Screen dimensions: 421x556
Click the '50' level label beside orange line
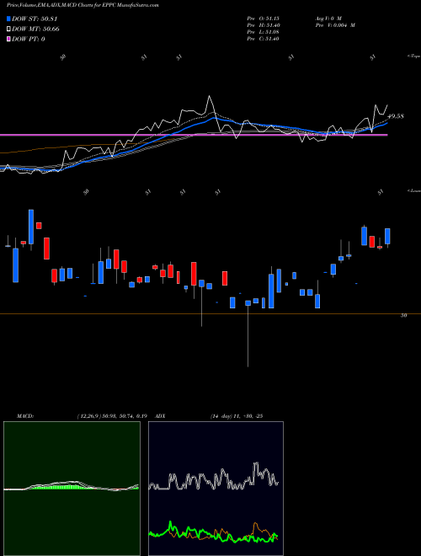tap(403, 315)
